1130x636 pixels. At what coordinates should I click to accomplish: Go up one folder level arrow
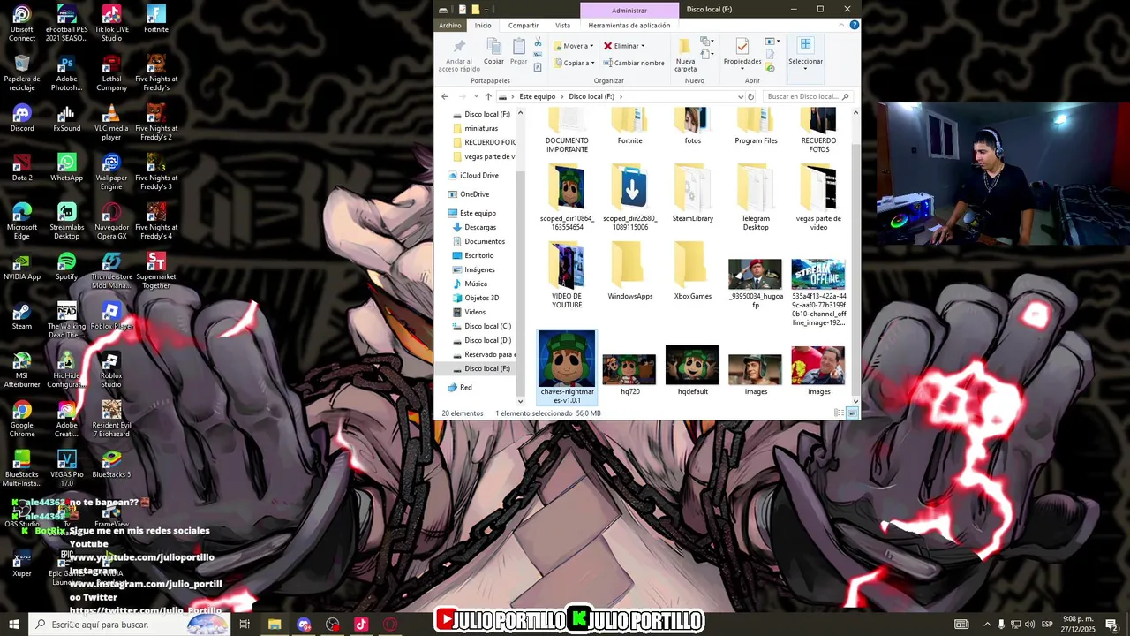488,96
